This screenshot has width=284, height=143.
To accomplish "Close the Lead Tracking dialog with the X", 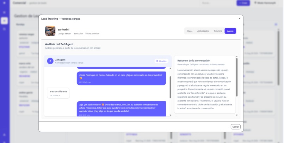I will pyautogui.click(x=240, y=18).
